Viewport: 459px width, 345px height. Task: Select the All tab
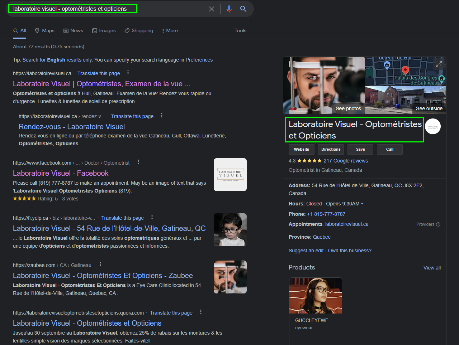tap(20, 30)
